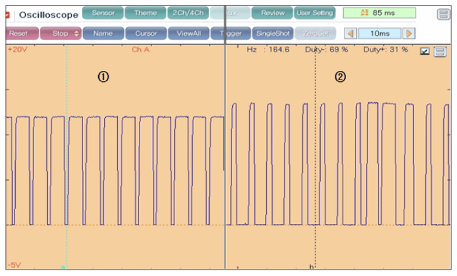Open the Sensor menu
The height and width of the screenshot is (276, 457).
tap(103, 13)
